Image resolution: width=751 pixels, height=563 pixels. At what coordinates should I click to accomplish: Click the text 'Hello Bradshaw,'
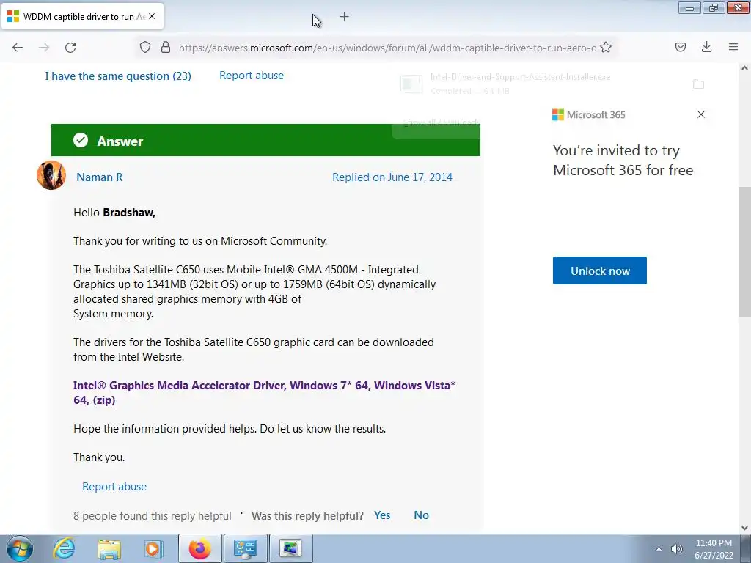click(114, 213)
